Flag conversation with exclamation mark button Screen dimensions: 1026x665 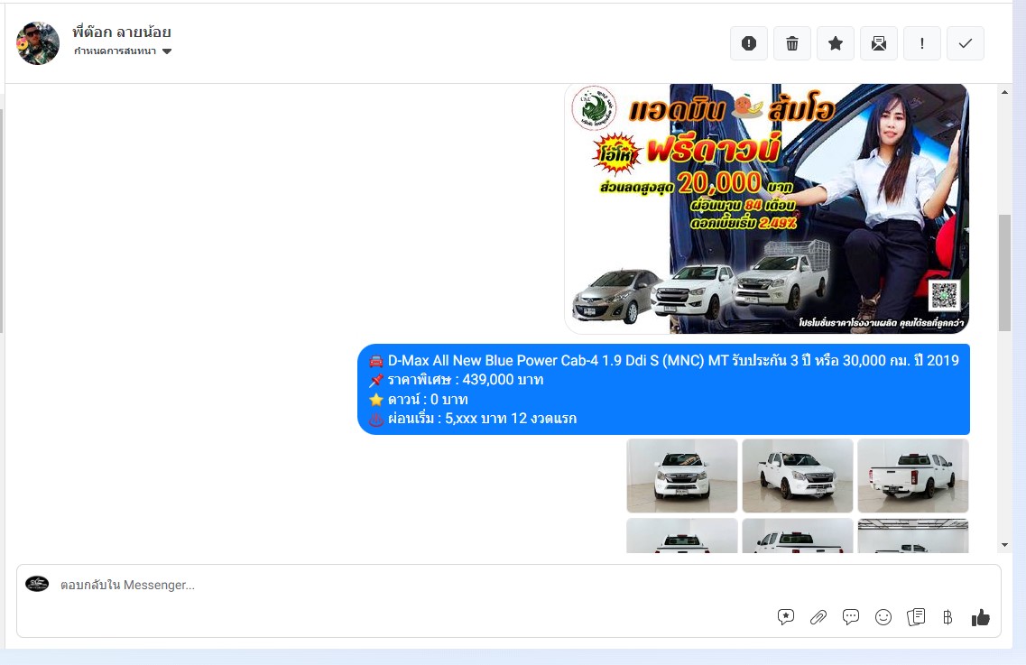click(x=922, y=43)
